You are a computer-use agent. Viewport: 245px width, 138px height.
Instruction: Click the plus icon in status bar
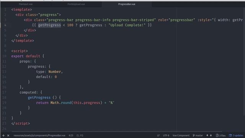3,135
